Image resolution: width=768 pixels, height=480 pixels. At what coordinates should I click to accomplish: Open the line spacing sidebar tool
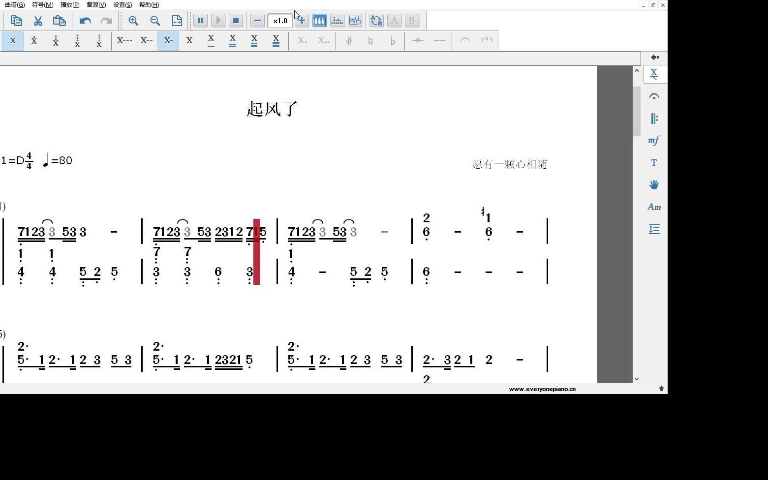[654, 229]
